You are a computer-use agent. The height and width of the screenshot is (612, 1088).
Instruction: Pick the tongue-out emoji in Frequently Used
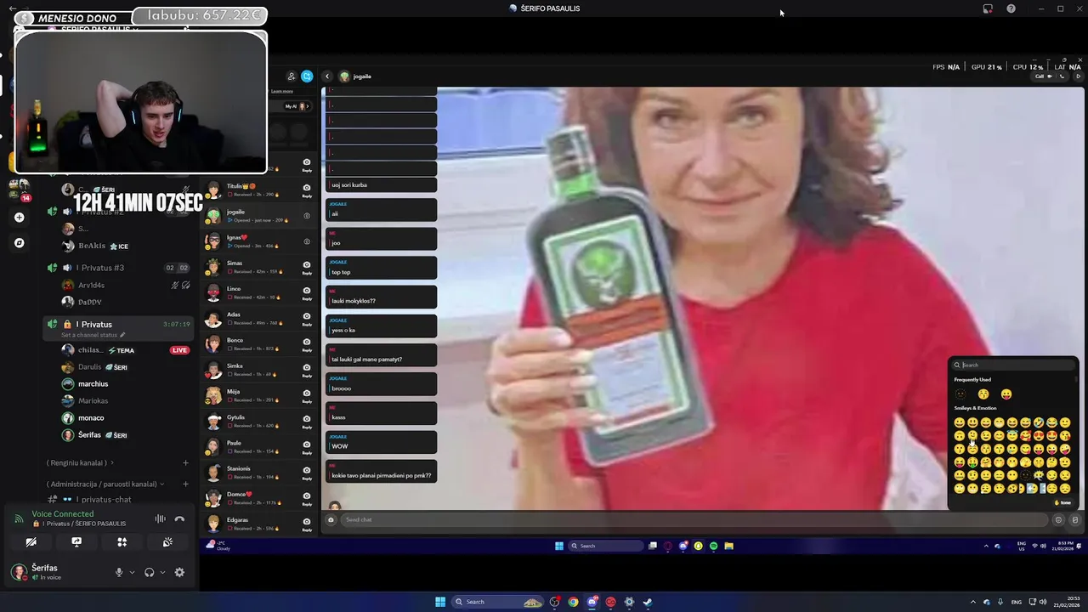(x=1006, y=394)
